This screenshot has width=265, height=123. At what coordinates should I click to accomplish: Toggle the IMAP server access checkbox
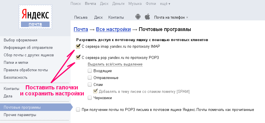click(78, 47)
